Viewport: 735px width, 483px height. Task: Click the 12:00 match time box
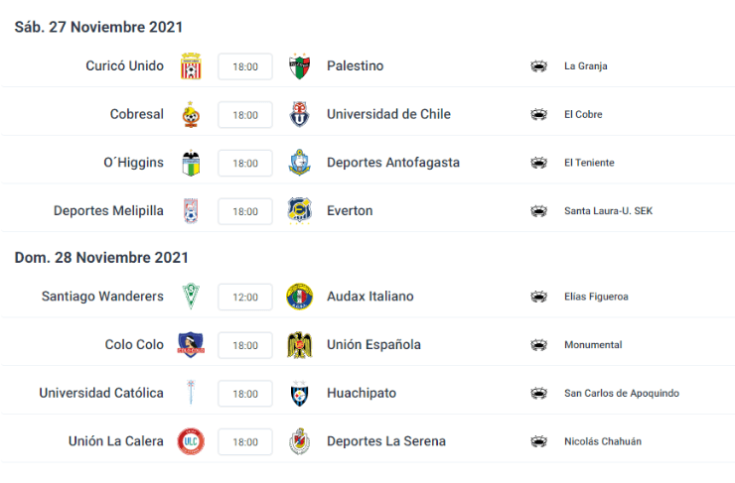point(245,297)
